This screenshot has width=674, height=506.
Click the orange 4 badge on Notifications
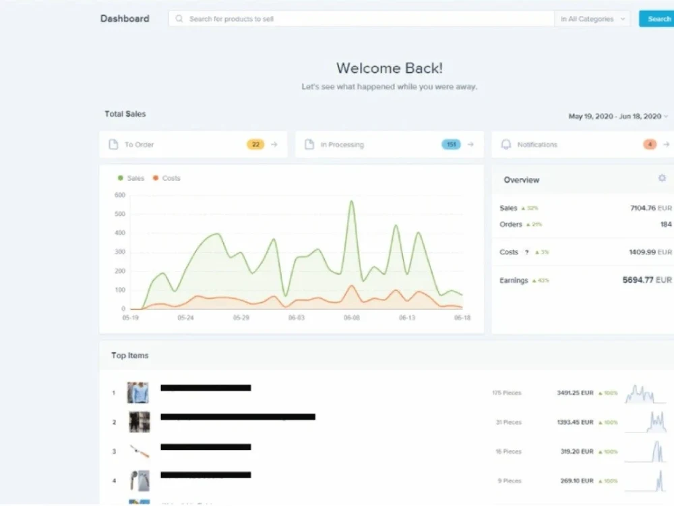650,144
